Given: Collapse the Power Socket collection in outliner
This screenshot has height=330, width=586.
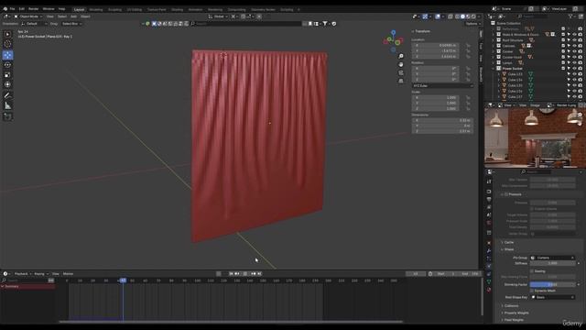Looking at the screenshot, I should 494,69.
